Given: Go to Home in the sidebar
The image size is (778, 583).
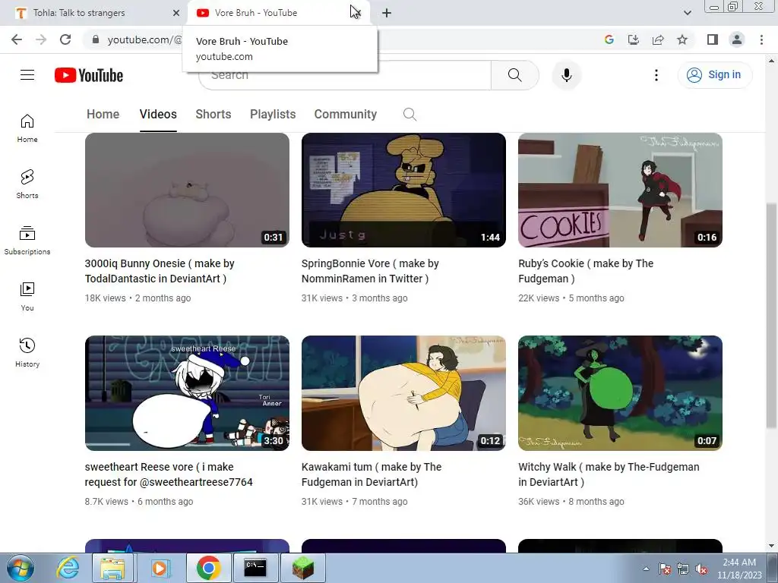Looking at the screenshot, I should click(x=27, y=128).
